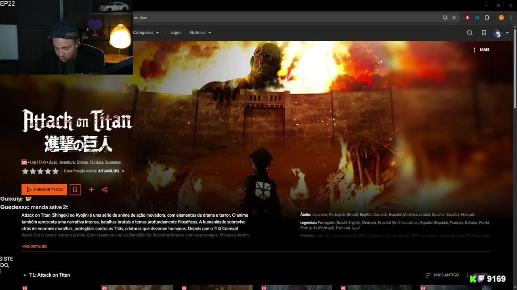517x290 pixels.
Task: Play next episode A SEGUIR T1 E22
Action: pos(44,189)
